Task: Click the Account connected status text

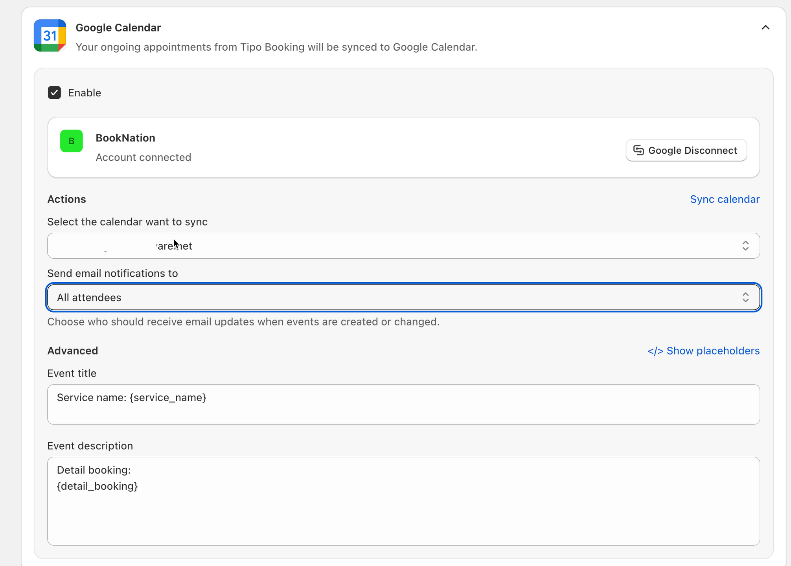Action: pyautogui.click(x=143, y=157)
